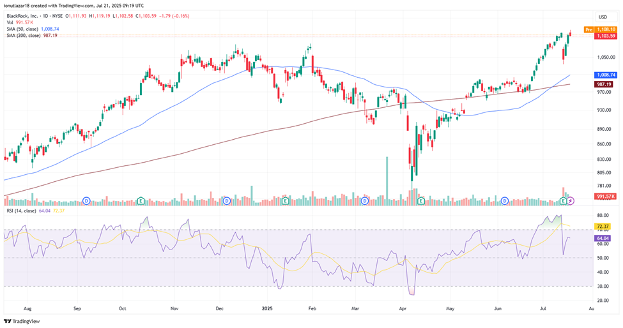
Task: Open the January 2025 earnings marker
Action: pyautogui.click(x=286, y=201)
